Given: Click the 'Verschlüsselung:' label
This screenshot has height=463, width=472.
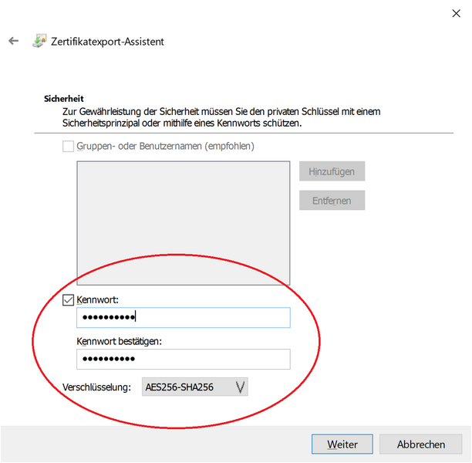Looking at the screenshot, I should tap(97, 387).
